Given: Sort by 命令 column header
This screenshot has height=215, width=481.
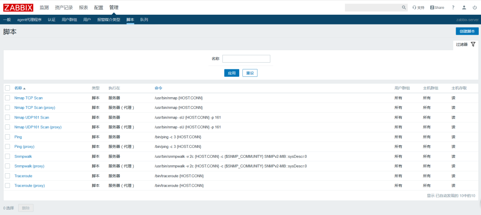Looking at the screenshot, I should pos(158,88).
